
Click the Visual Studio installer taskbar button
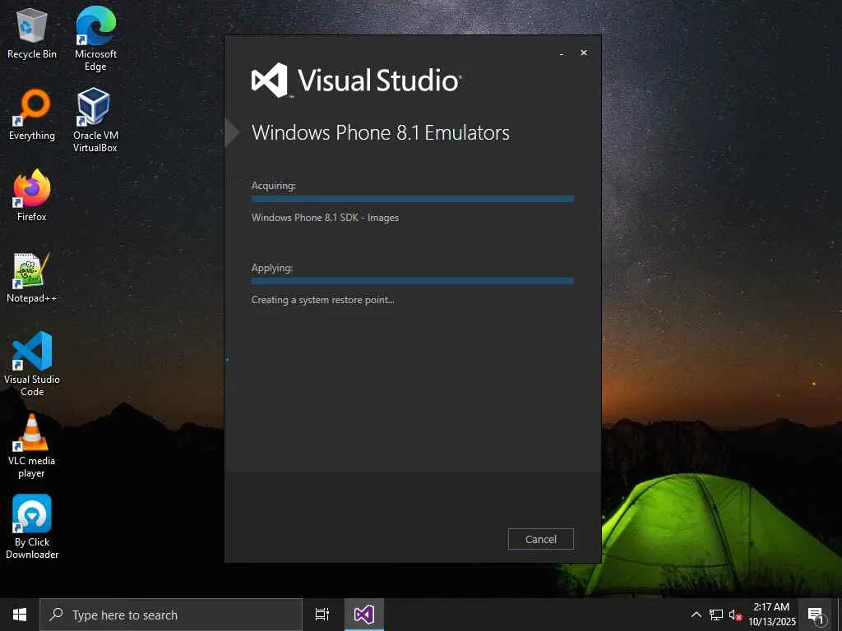364,615
